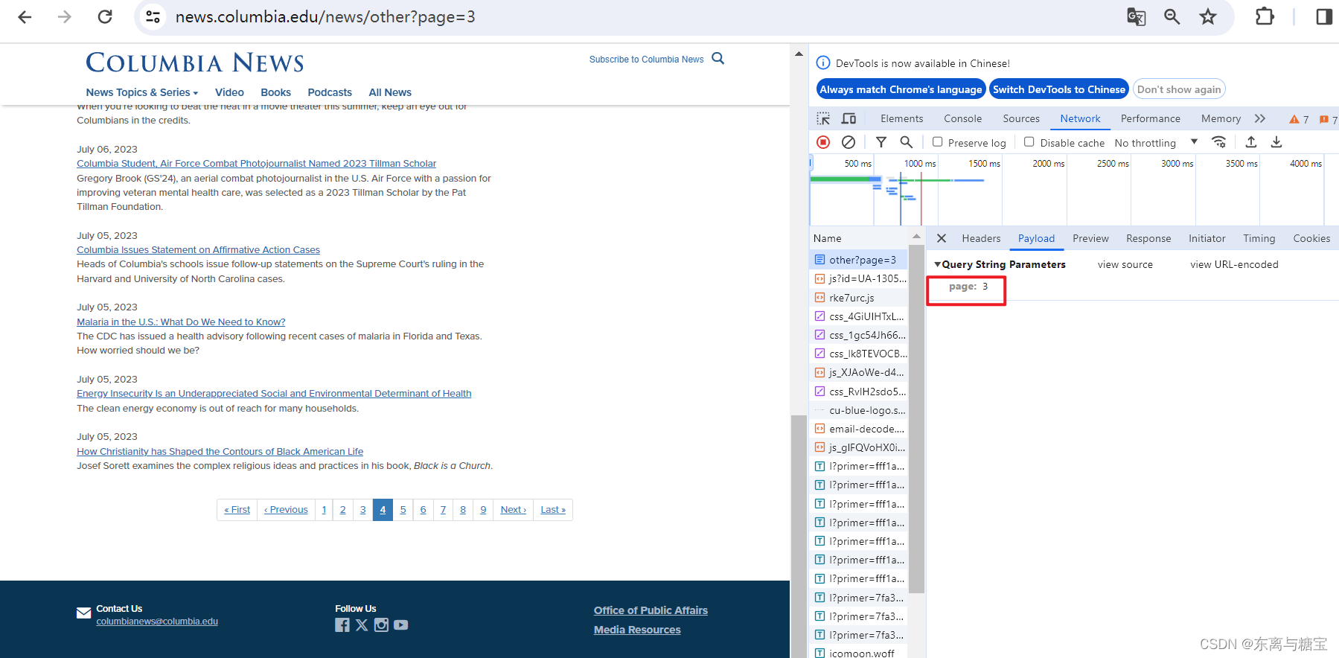Click the Columbia News search magnifier
Viewport: 1339px width, 658px height.
pyautogui.click(x=718, y=58)
